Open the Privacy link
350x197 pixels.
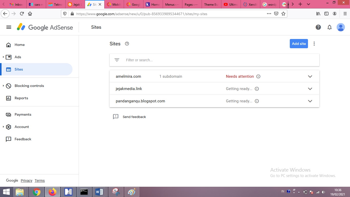point(26,181)
